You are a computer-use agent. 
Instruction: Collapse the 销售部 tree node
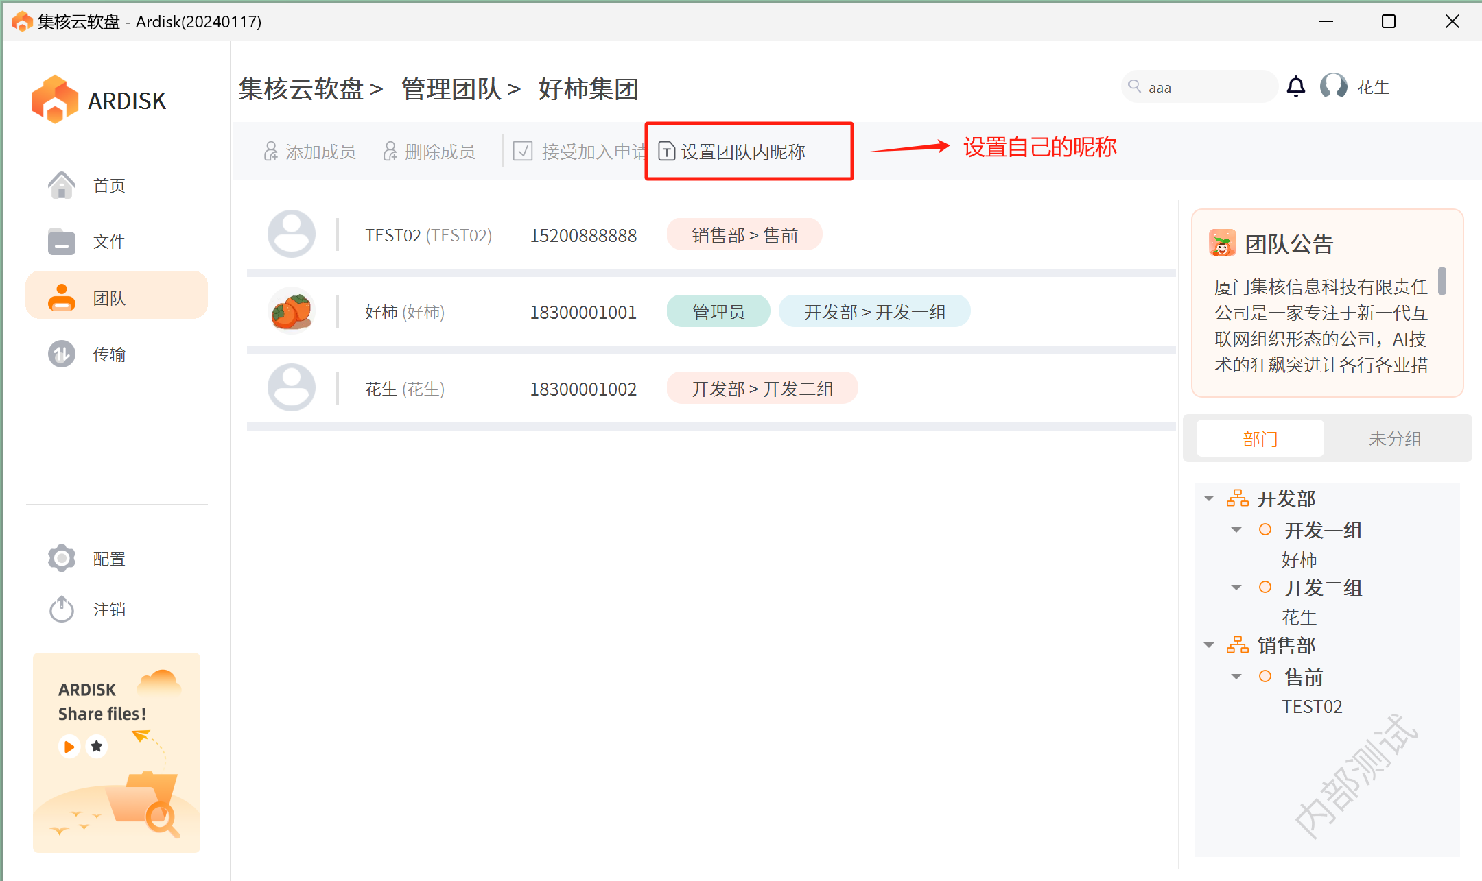click(x=1209, y=645)
